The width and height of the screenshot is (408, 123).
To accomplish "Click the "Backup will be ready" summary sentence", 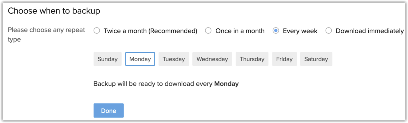I will (x=153, y=84).
